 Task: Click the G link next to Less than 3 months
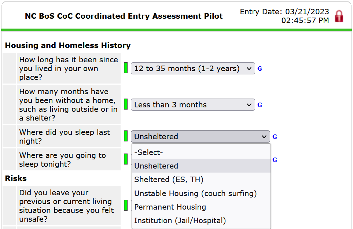(260, 105)
